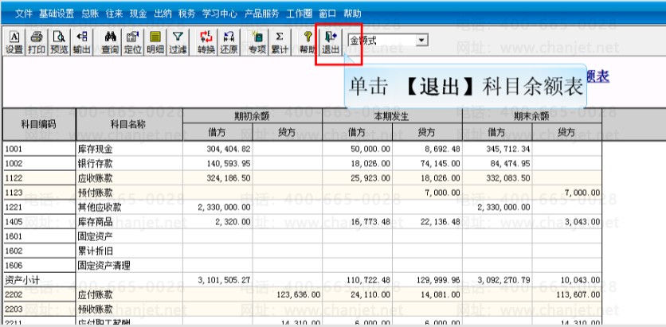Open the 金额式 format dropdown

[x=421, y=41]
